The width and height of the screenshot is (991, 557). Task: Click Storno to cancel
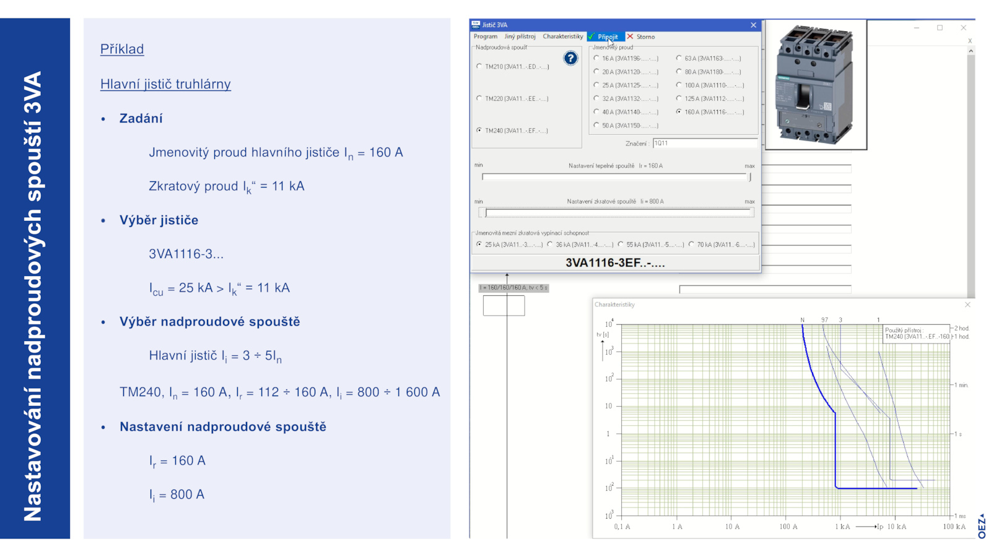pyautogui.click(x=641, y=37)
